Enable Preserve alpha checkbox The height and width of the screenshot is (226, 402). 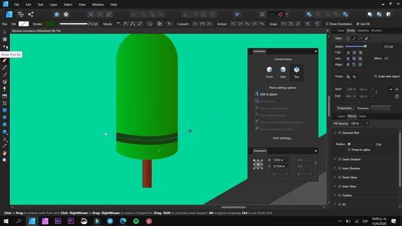(349, 149)
